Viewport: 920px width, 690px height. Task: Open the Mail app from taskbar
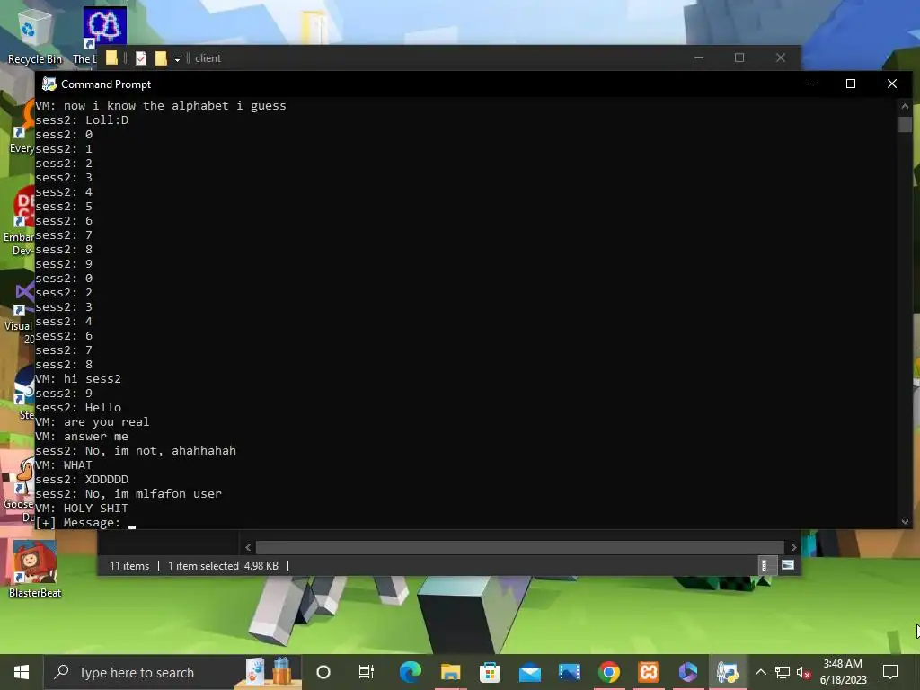[x=530, y=672]
